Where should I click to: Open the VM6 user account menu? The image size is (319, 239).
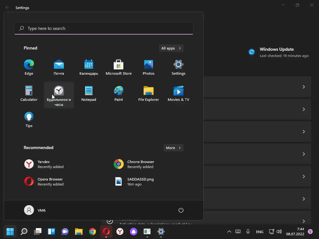coord(35,210)
